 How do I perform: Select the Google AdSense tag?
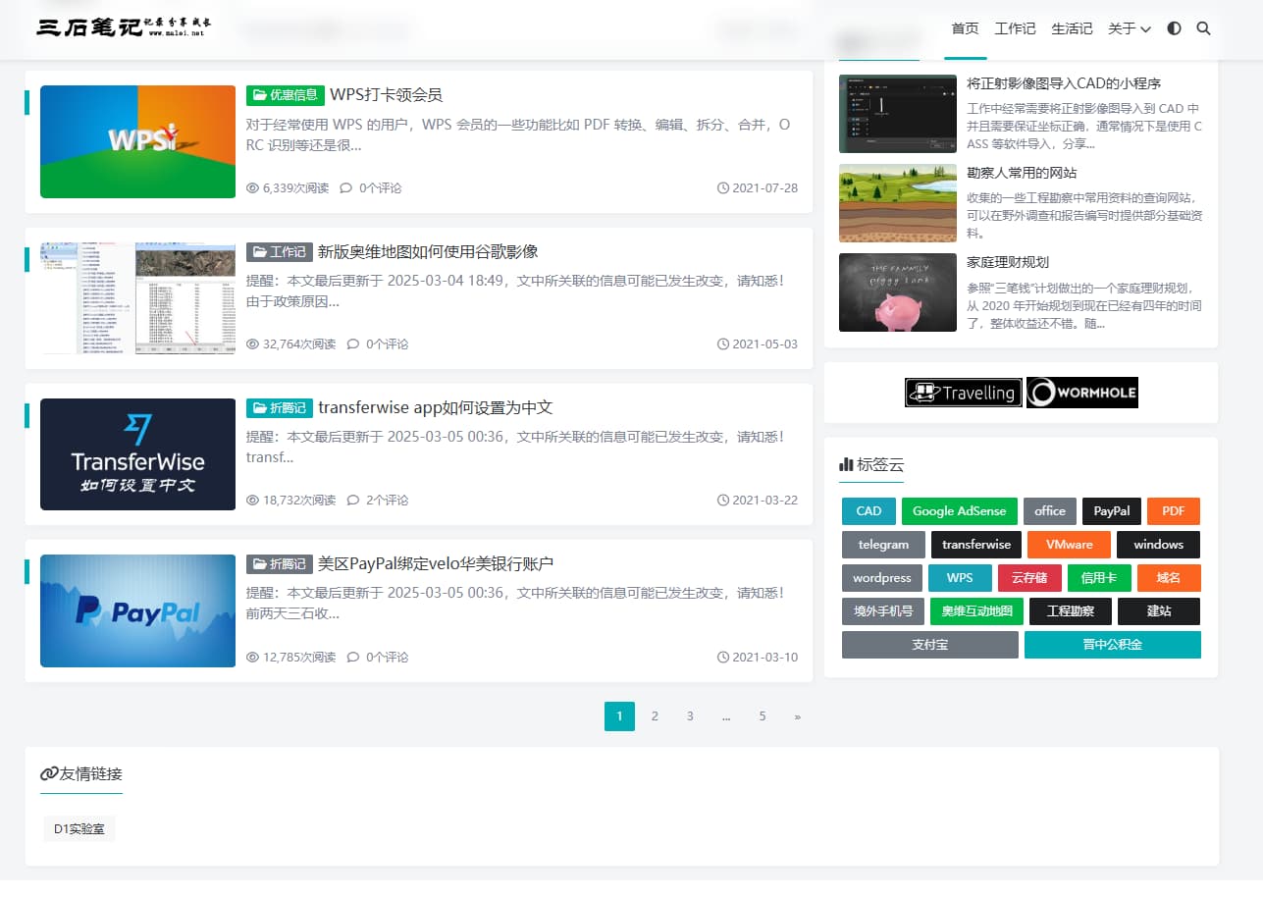959,511
